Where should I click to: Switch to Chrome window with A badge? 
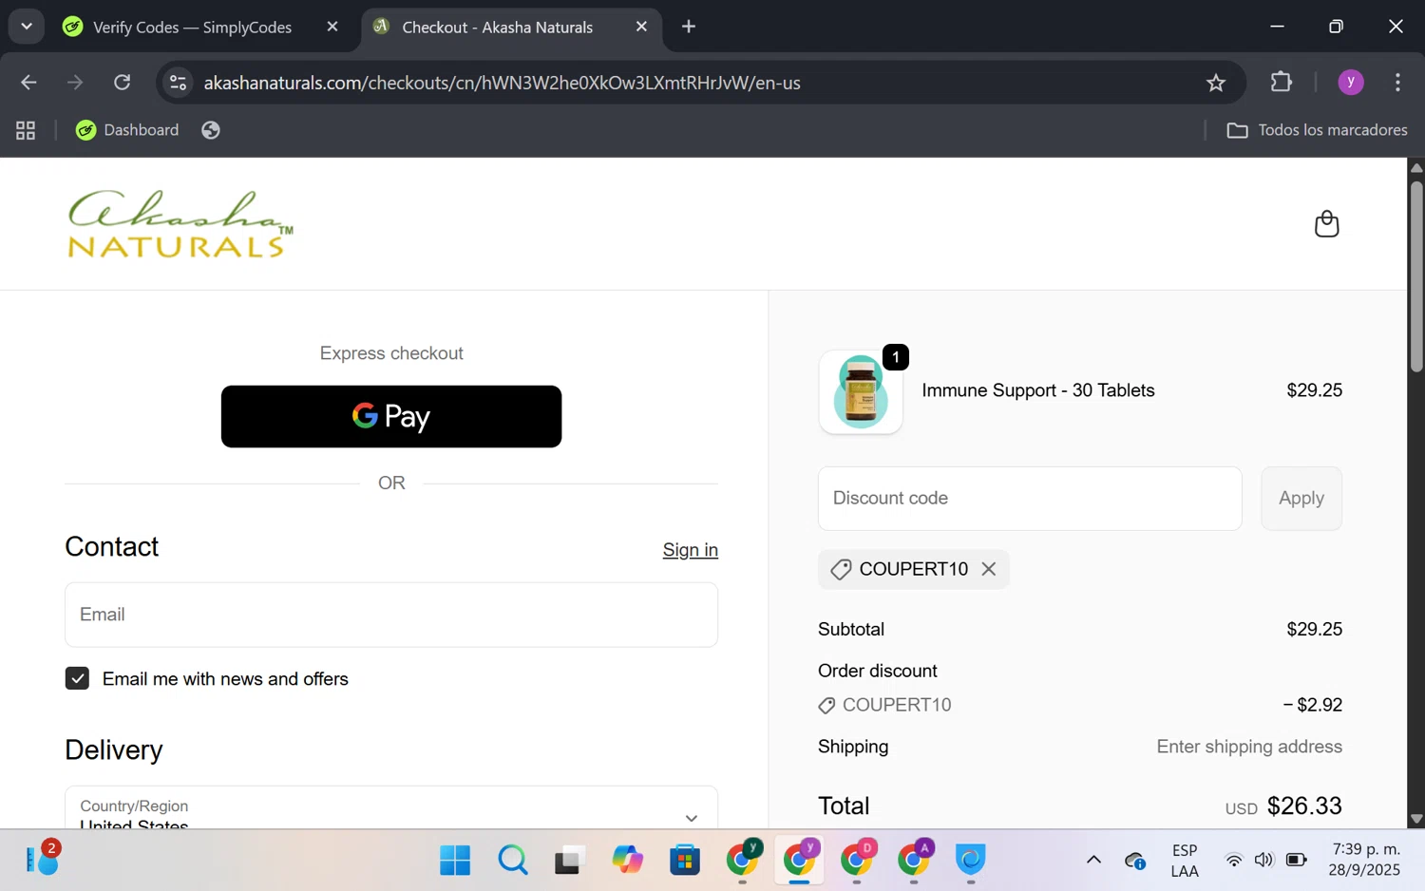click(914, 861)
